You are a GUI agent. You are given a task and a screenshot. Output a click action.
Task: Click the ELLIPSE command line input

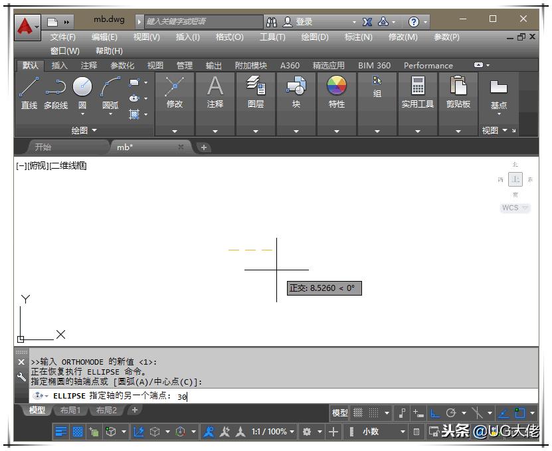[284, 396]
